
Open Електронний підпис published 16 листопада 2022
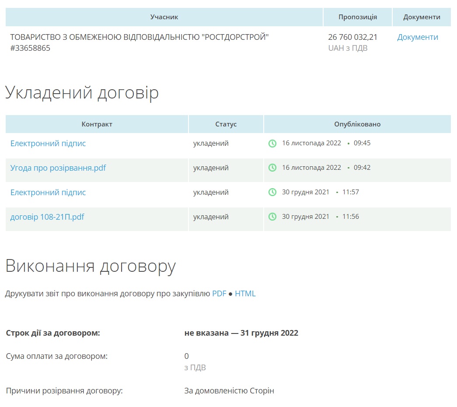point(48,144)
